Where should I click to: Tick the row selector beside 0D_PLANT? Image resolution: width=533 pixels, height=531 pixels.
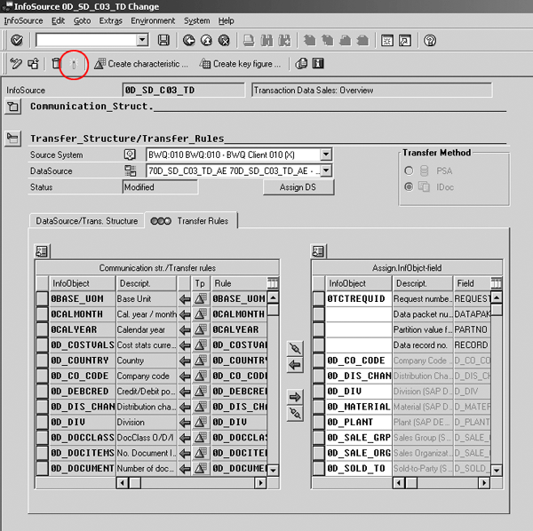coord(319,422)
